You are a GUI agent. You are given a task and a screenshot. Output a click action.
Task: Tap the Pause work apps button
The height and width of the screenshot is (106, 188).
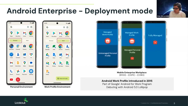pos(63,79)
